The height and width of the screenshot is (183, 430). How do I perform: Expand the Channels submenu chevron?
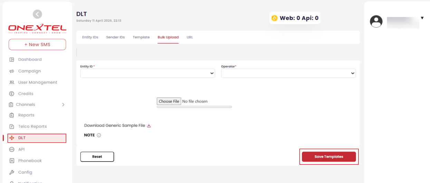63,105
